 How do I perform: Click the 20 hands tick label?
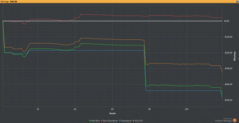[38, 109]
